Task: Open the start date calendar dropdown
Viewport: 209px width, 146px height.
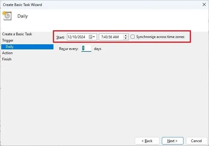Action: pyautogui.click(x=92, y=37)
